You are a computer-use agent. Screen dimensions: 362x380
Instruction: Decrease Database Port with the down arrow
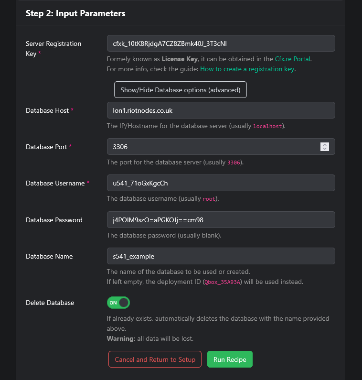(x=325, y=149)
